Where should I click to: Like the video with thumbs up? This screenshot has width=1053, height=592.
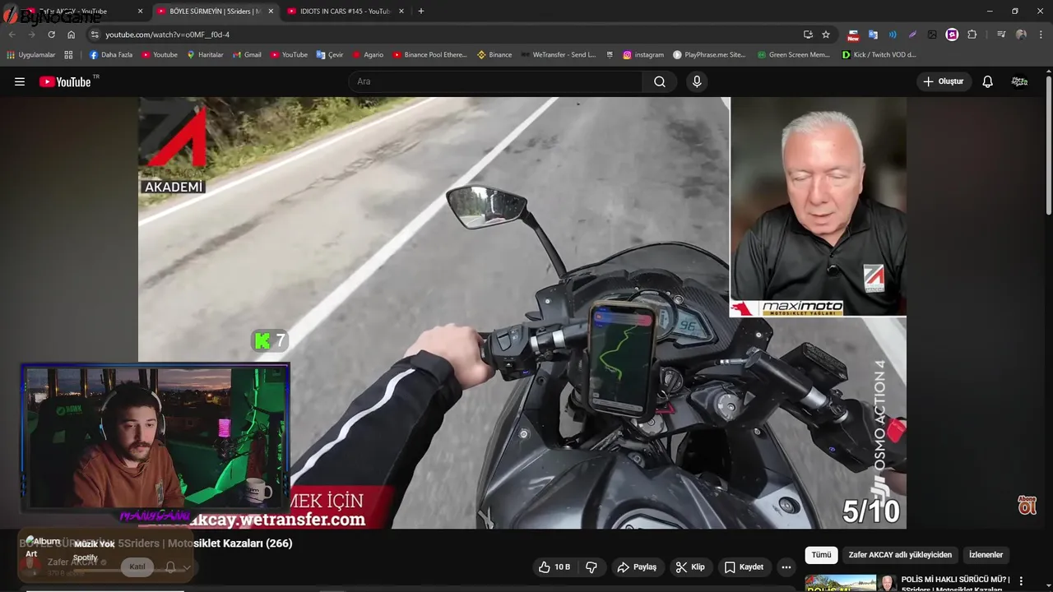[x=554, y=567]
